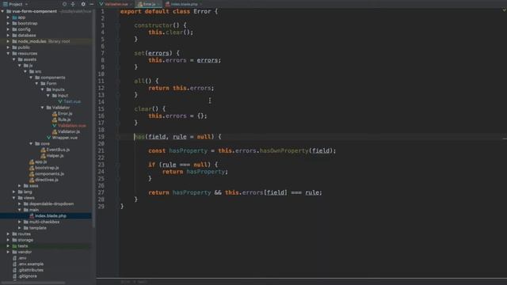This screenshot has height=285, width=507.
Task: Collapse the resources folder
Action: (8, 54)
